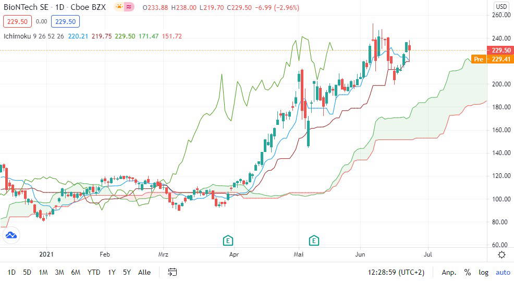
Task: Click the H238.00 high value
Action: click(184, 7)
